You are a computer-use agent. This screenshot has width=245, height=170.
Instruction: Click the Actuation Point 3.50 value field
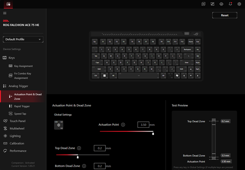[x=143, y=125]
